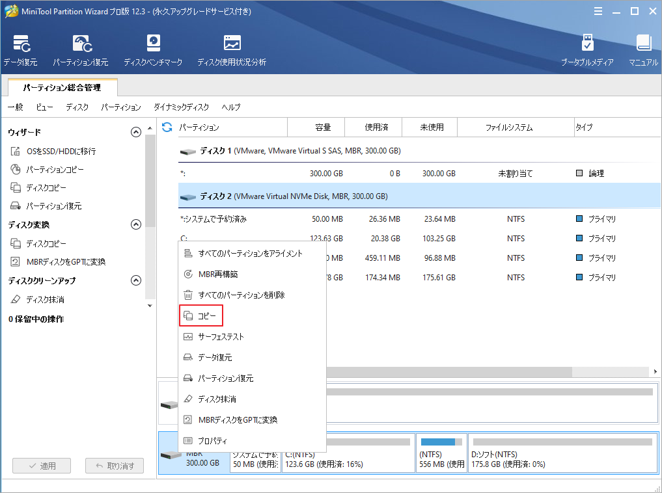The width and height of the screenshot is (662, 493).
Task: Sort by 使用済 column header
Action: (374, 127)
